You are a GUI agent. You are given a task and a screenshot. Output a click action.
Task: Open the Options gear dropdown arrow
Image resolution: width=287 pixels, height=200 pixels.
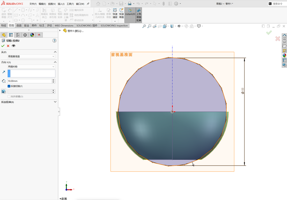click(x=180, y=4)
